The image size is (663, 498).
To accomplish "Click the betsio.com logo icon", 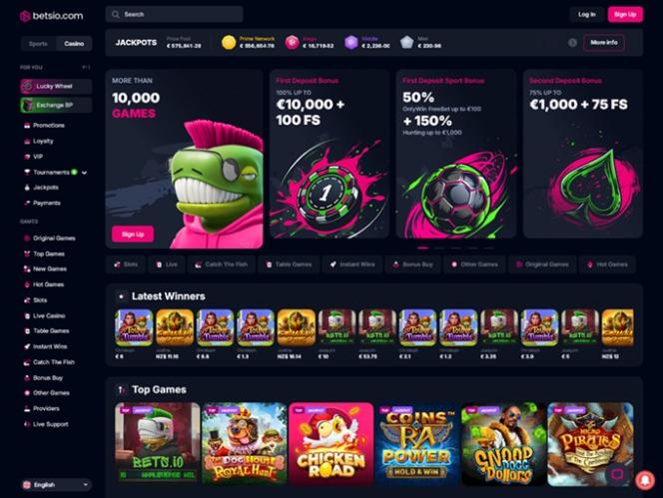I will coord(25,16).
